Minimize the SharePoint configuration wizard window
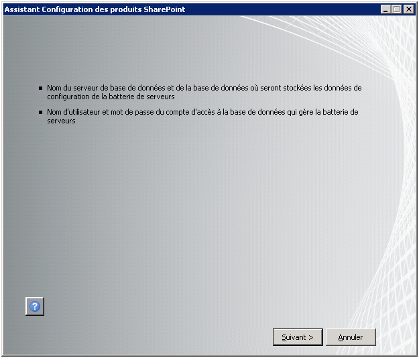 (385, 9)
